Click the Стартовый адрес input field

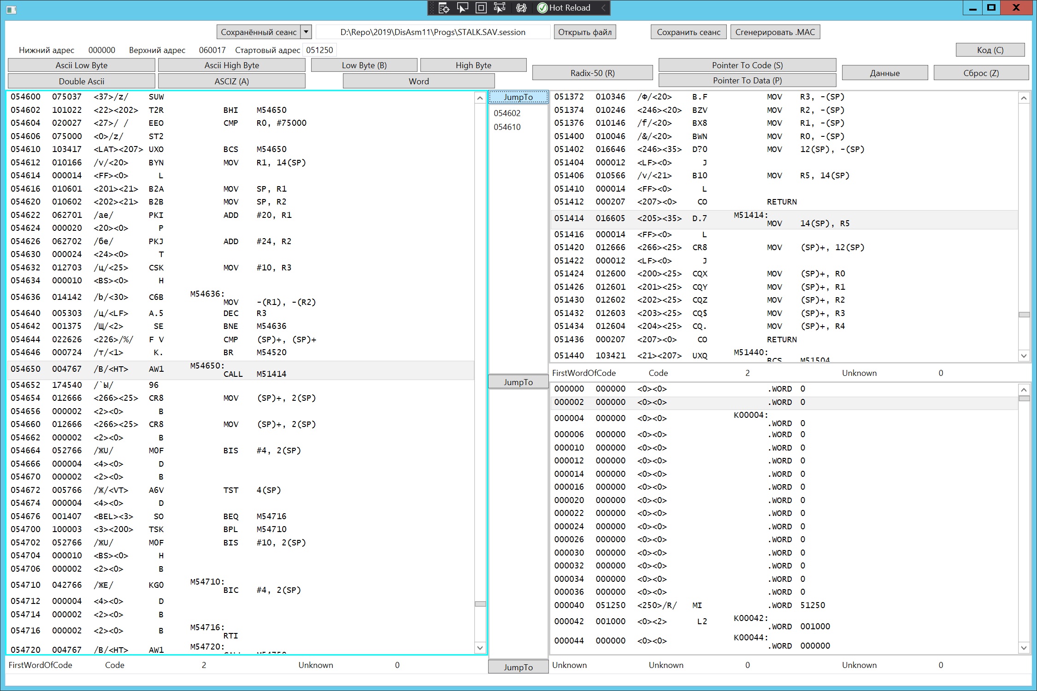click(319, 50)
